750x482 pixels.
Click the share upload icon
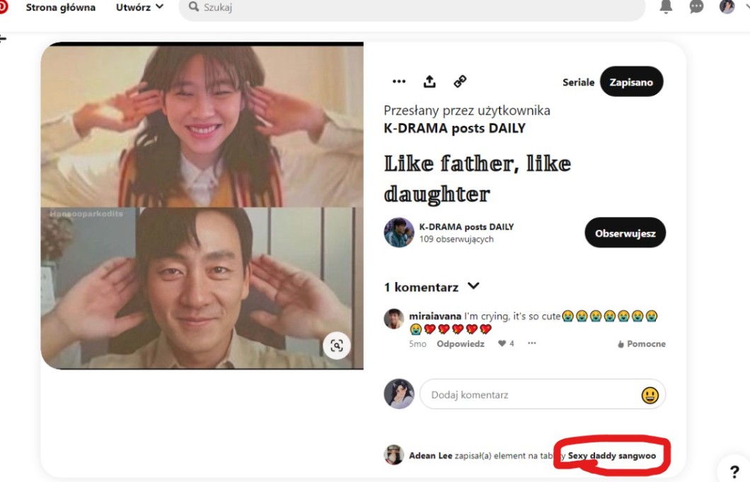click(429, 81)
